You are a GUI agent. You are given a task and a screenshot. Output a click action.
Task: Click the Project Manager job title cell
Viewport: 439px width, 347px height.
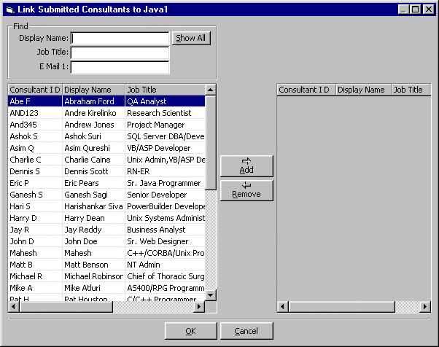(x=165, y=125)
